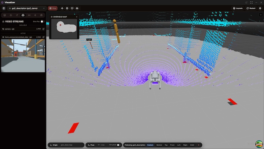Restart the visualizer session

coord(251,8)
